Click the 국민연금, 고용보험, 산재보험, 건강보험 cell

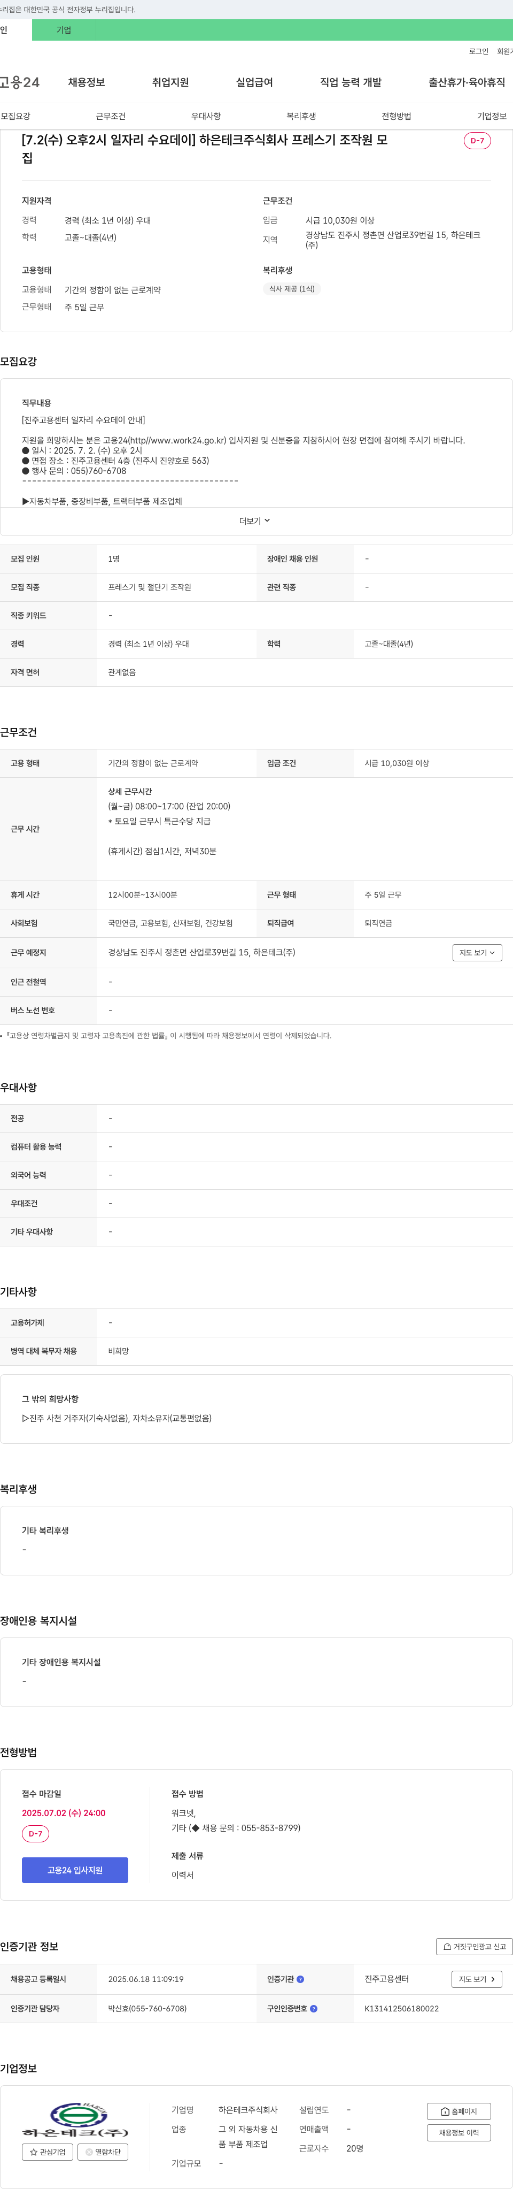pos(170,923)
